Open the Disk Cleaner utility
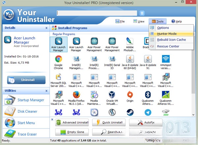Viewport: 198px width, 145px height. click(26, 111)
